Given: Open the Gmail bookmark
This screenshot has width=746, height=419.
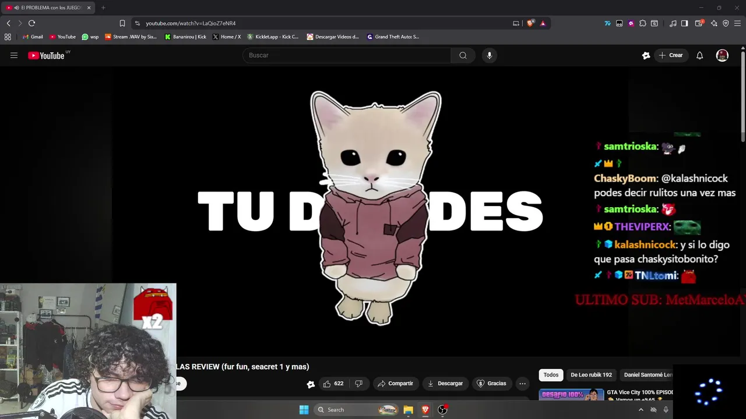Looking at the screenshot, I should [33, 37].
